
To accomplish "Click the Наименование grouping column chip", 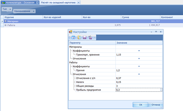I will click(x=24, y=11).
